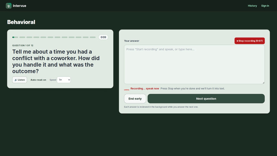The height and width of the screenshot is (156, 277).
Task: Stop the recording
Action: coord(250,41)
